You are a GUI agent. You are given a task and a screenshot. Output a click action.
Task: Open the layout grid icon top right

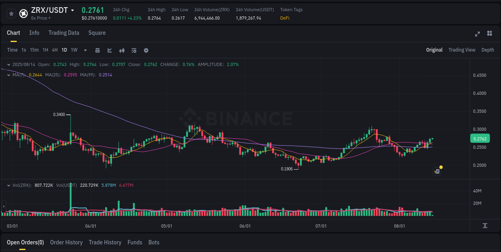[489, 34]
